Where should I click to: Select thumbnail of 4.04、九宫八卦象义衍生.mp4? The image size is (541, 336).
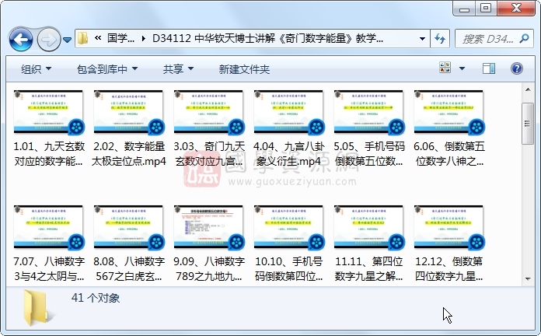point(289,112)
